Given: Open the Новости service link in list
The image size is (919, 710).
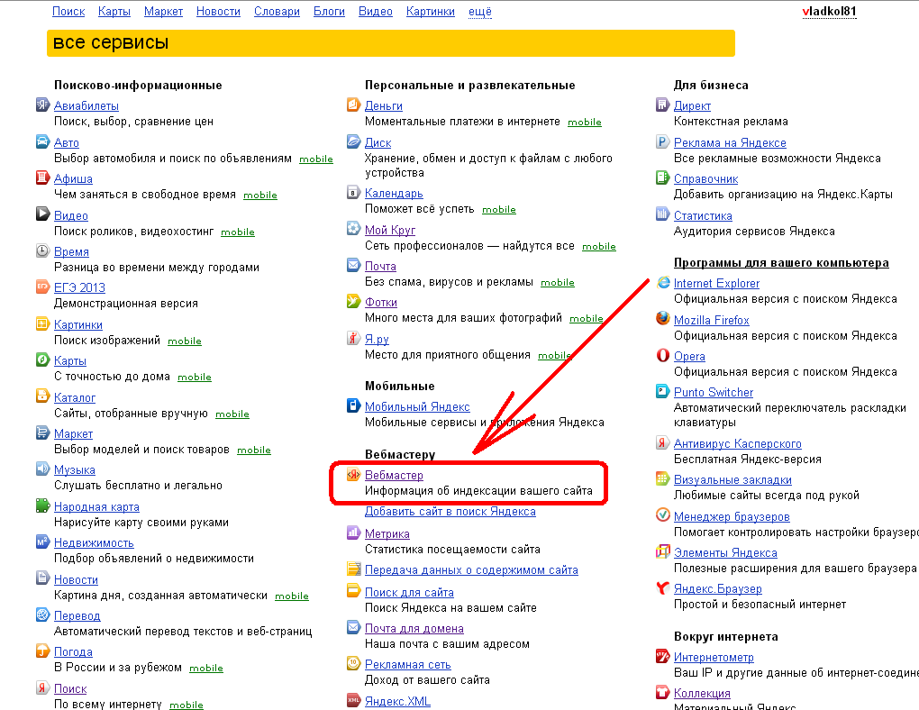Looking at the screenshot, I should (76, 579).
